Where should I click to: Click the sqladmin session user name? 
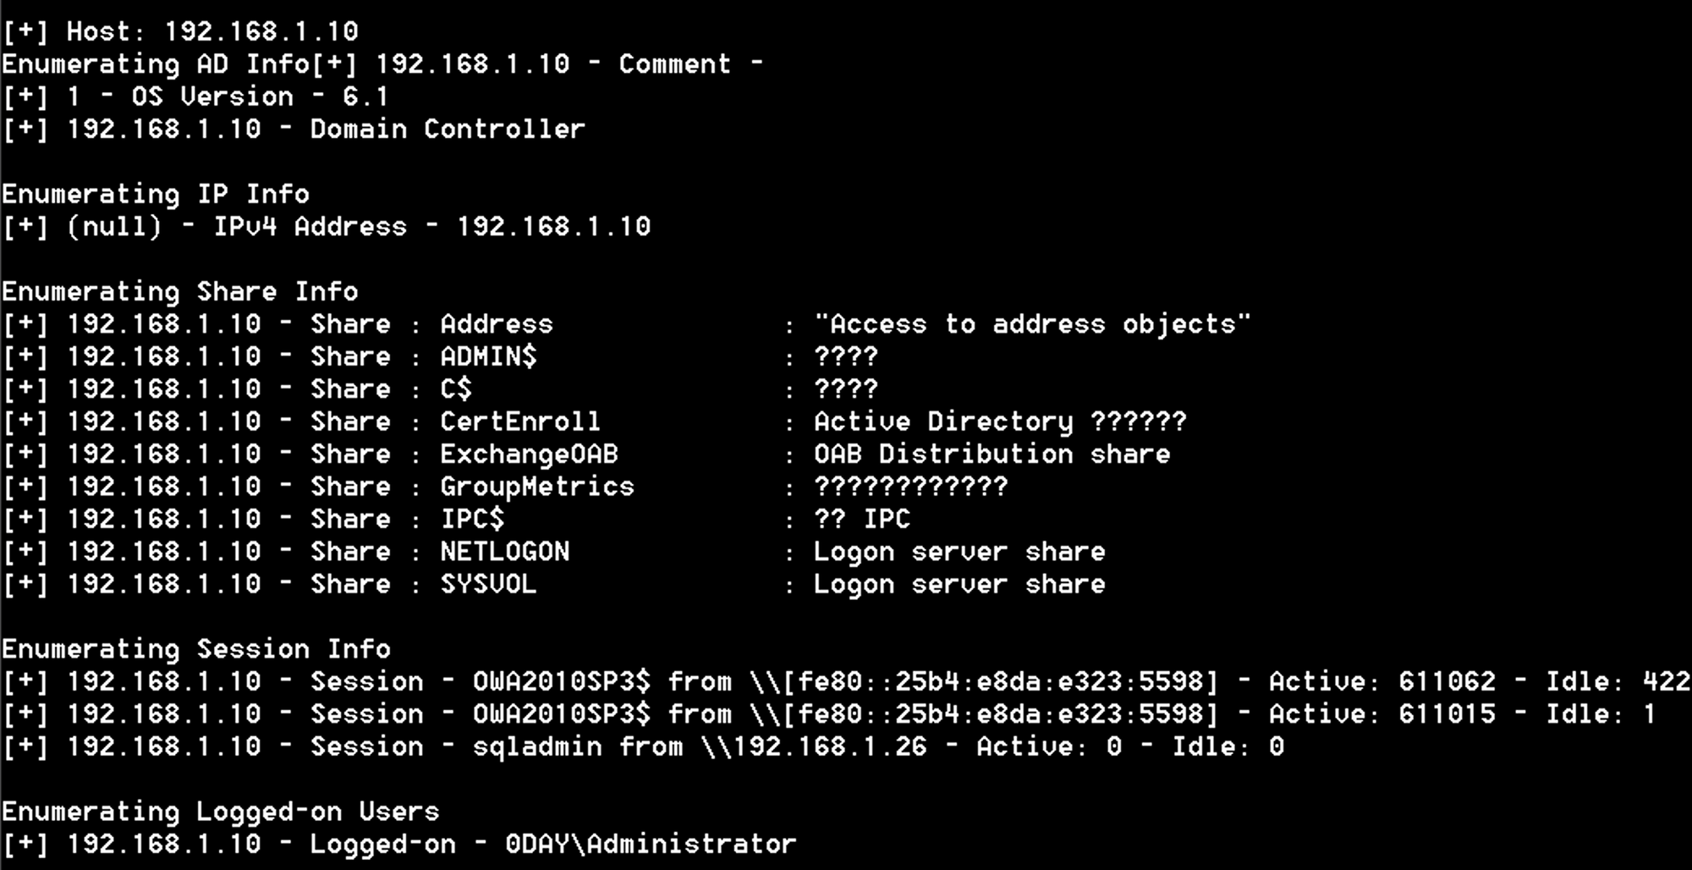coord(537,746)
